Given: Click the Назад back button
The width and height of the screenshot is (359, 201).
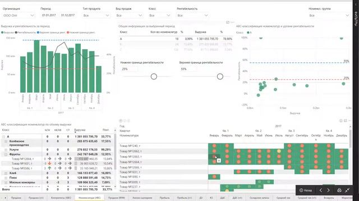Looking at the screenshot, I should tap(306, 190).
